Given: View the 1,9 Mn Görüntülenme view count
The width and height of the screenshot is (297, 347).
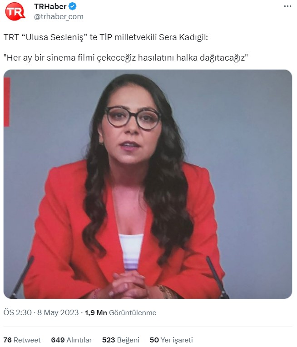Looking at the screenshot, I should pos(120,312).
